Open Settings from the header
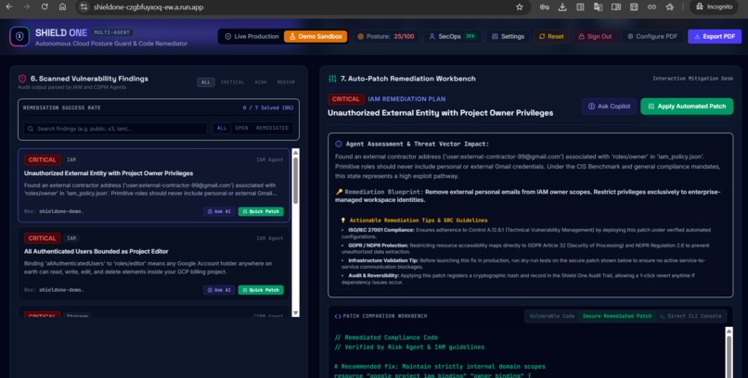This screenshot has height=378, width=748. pyautogui.click(x=508, y=37)
